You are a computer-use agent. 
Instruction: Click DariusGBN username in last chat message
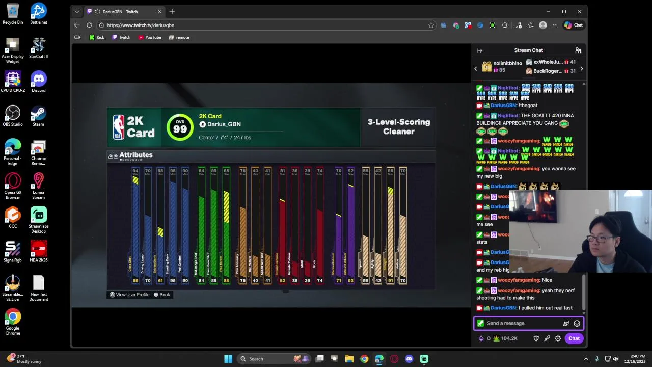pyautogui.click(x=503, y=308)
